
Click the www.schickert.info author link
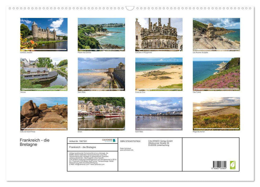pos(126,150)
